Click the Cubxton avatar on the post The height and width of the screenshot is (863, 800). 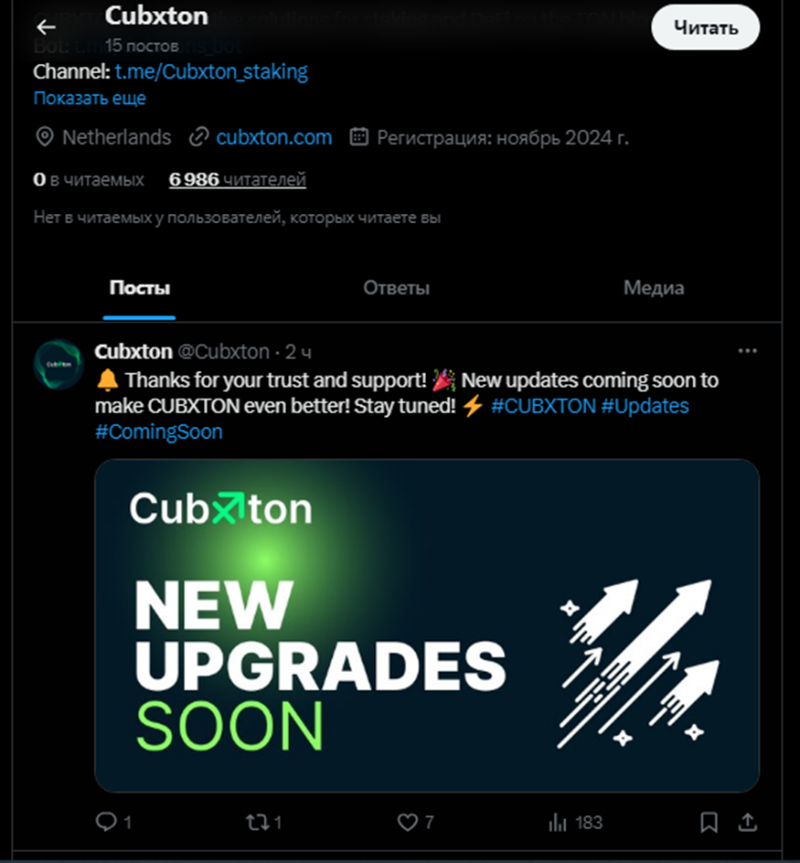(x=59, y=364)
